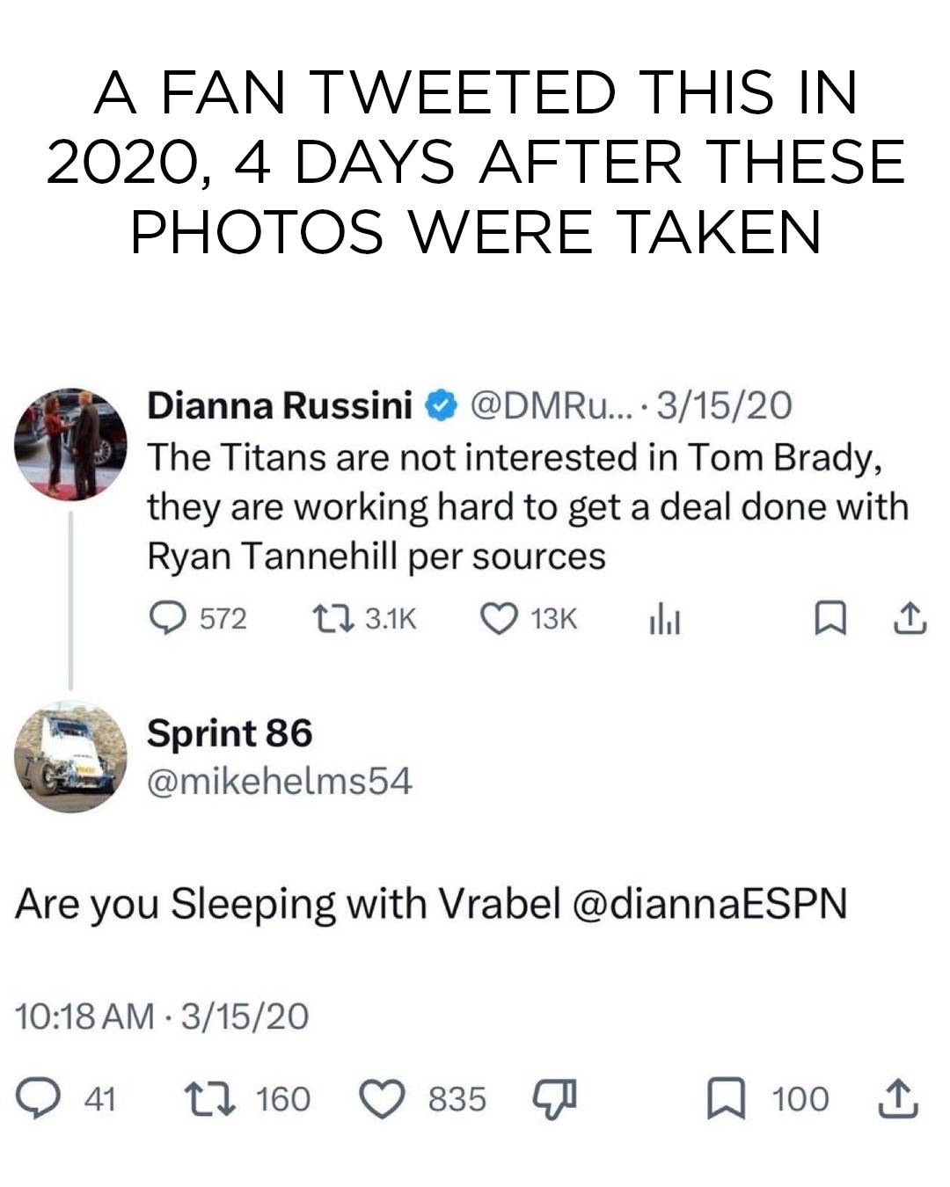Screen dimensions: 950x1187
Task: Open Sprint 86's race car avatar
Action: point(71,756)
